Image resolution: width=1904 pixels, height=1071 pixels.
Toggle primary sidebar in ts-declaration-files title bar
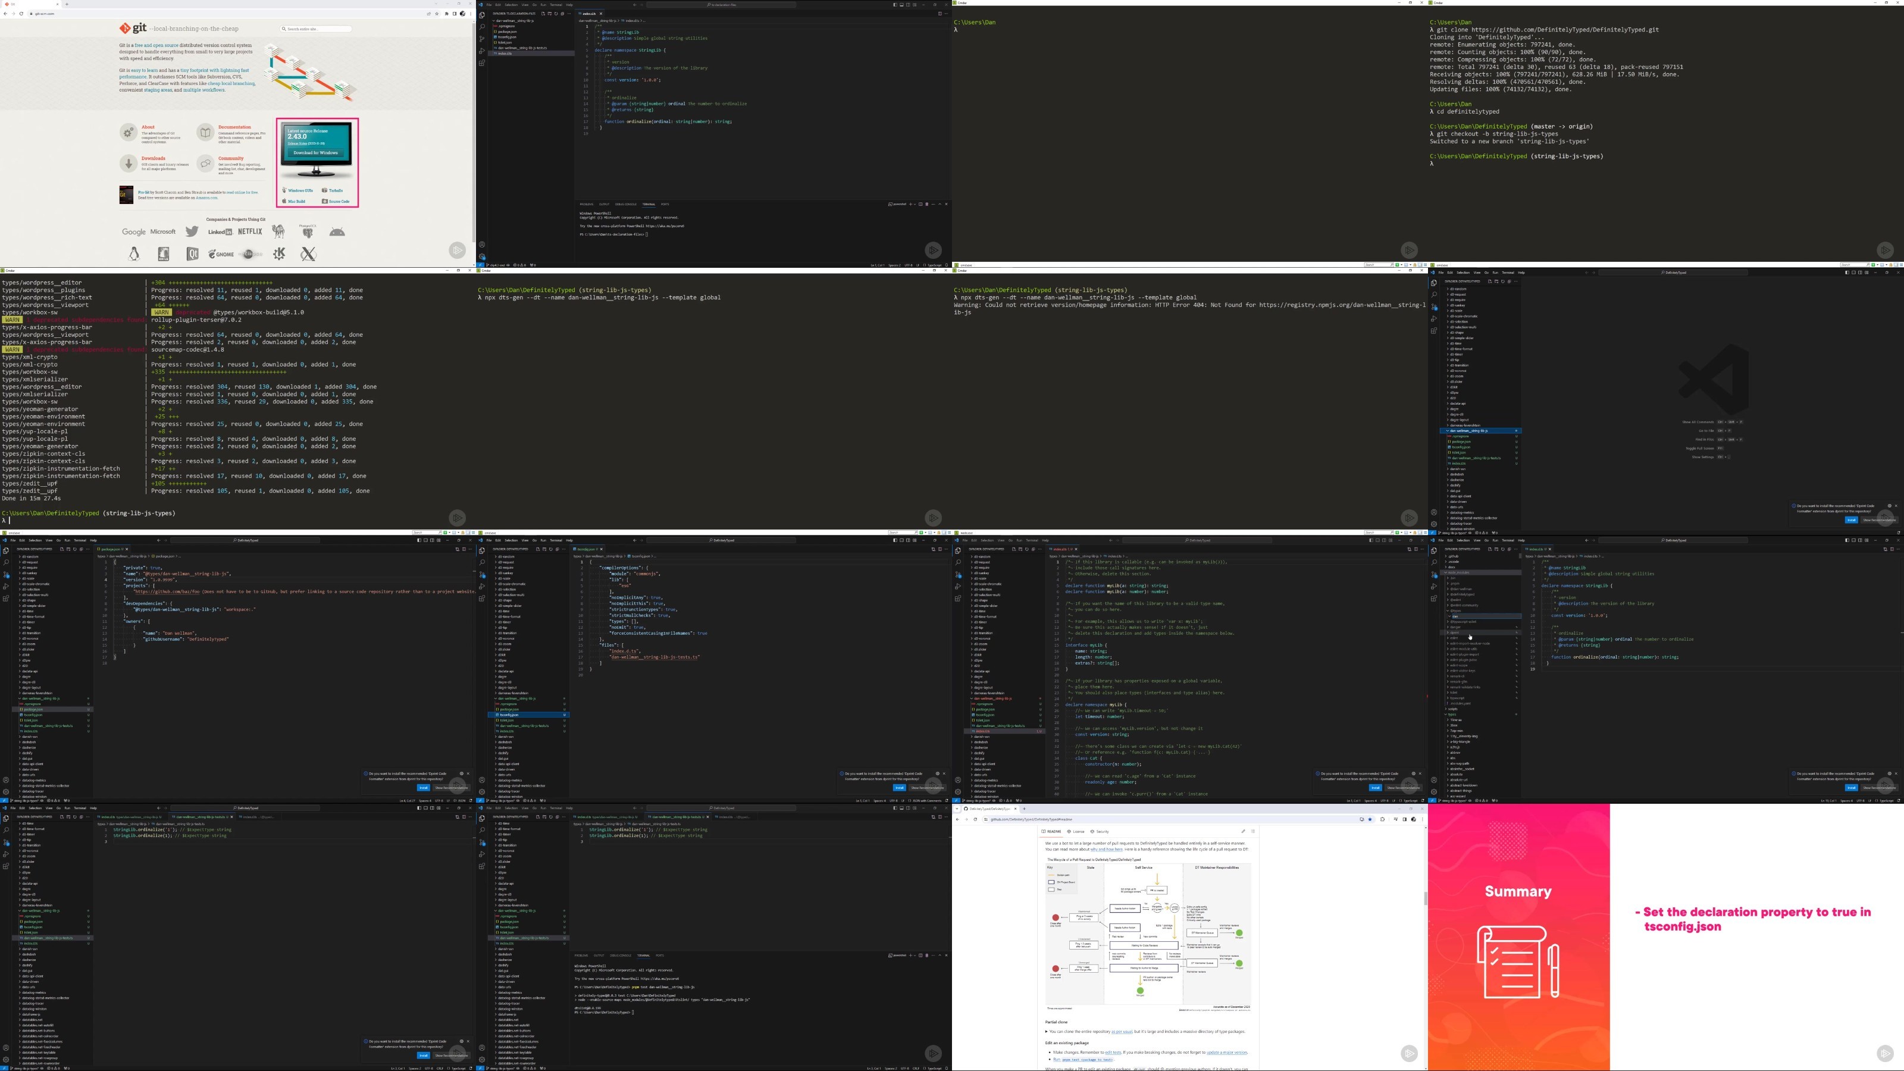point(896,4)
